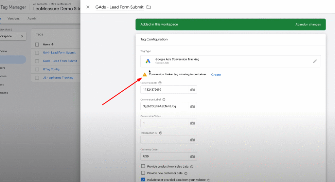
Task: Click the empty Transaction ID field
Action: point(164,140)
